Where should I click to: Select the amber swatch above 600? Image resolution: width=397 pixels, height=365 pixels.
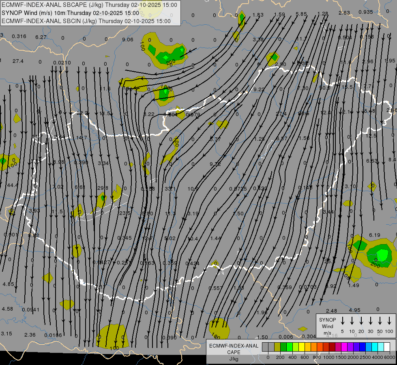[x=308, y=347]
